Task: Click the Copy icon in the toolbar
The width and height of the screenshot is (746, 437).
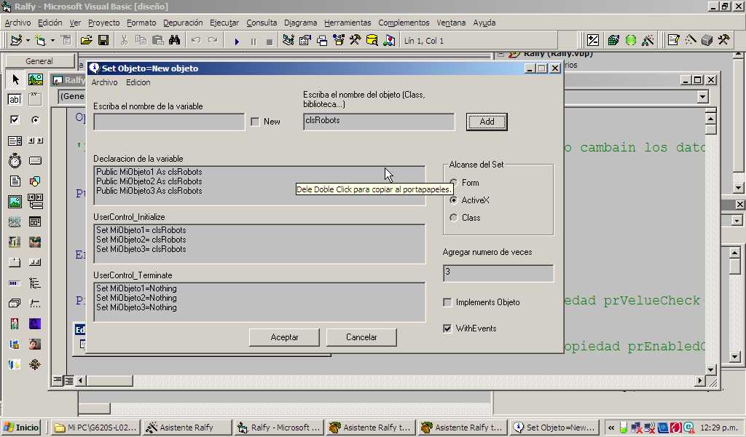Action: (x=141, y=40)
